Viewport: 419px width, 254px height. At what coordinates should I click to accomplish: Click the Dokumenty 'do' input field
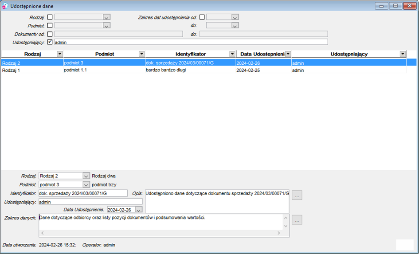coord(263,34)
